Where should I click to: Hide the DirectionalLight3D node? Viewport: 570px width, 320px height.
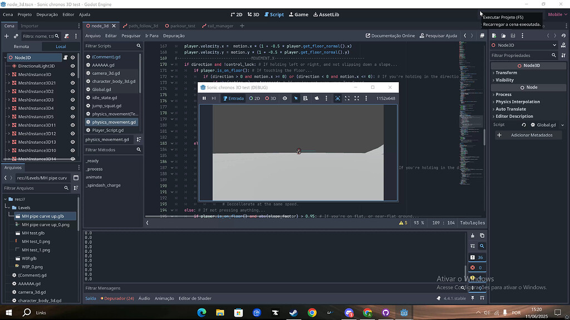coord(73,66)
